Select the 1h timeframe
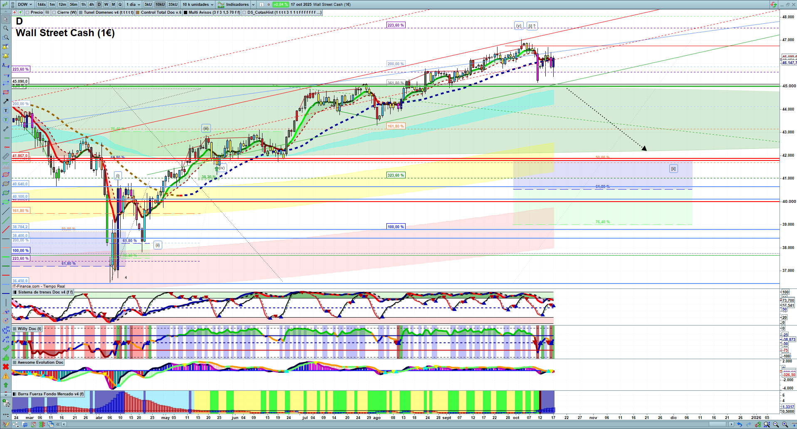 [84, 5]
